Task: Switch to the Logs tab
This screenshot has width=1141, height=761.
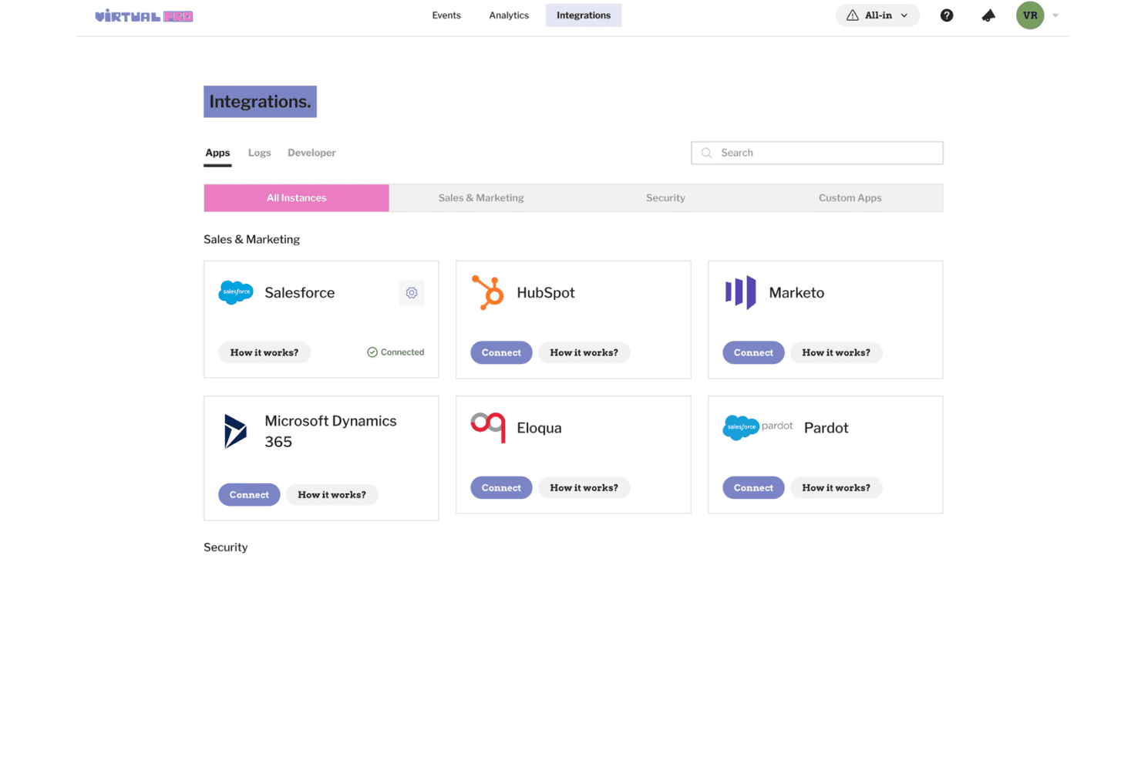Action: point(260,153)
